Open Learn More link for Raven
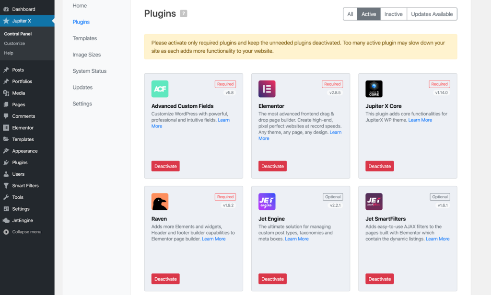This screenshot has height=295, width=491. pyautogui.click(x=213, y=239)
